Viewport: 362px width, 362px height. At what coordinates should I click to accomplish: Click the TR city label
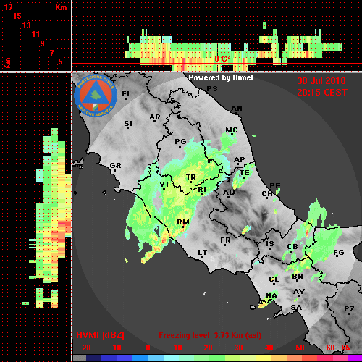pyautogui.click(x=190, y=177)
